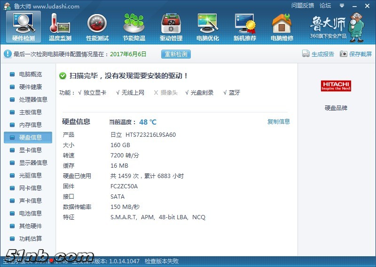
Task: Select 处理器信息 in the sidebar
Action: coord(33,100)
